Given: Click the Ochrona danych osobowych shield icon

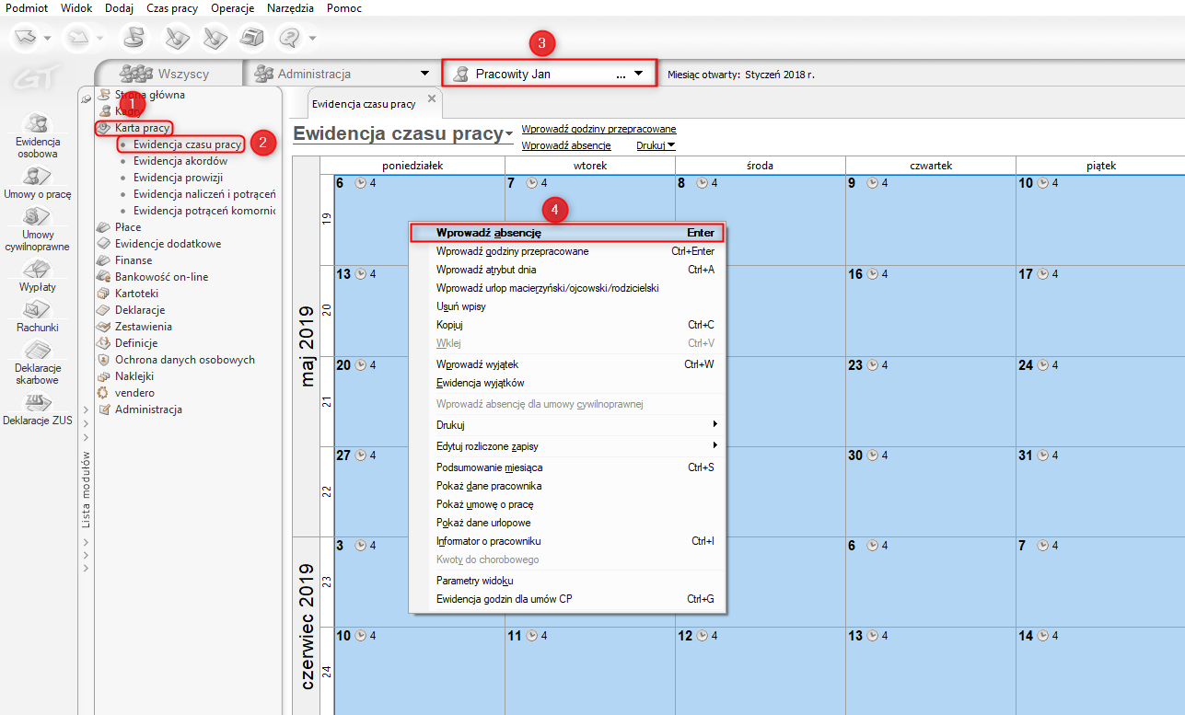Looking at the screenshot, I should point(104,360).
